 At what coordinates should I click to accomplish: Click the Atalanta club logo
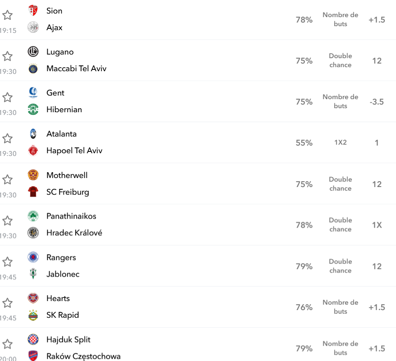coord(33,134)
